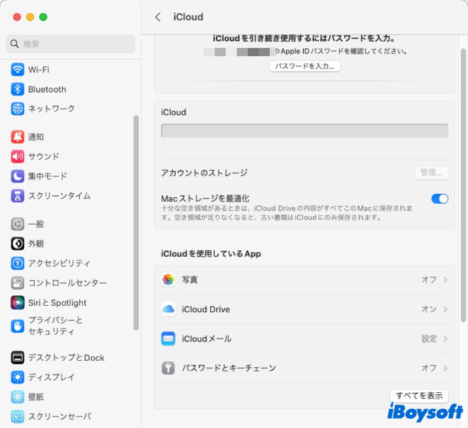Image resolution: width=468 pixels, height=428 pixels.
Task: Click the Siri と Spotlight icon
Action: tap(18, 302)
